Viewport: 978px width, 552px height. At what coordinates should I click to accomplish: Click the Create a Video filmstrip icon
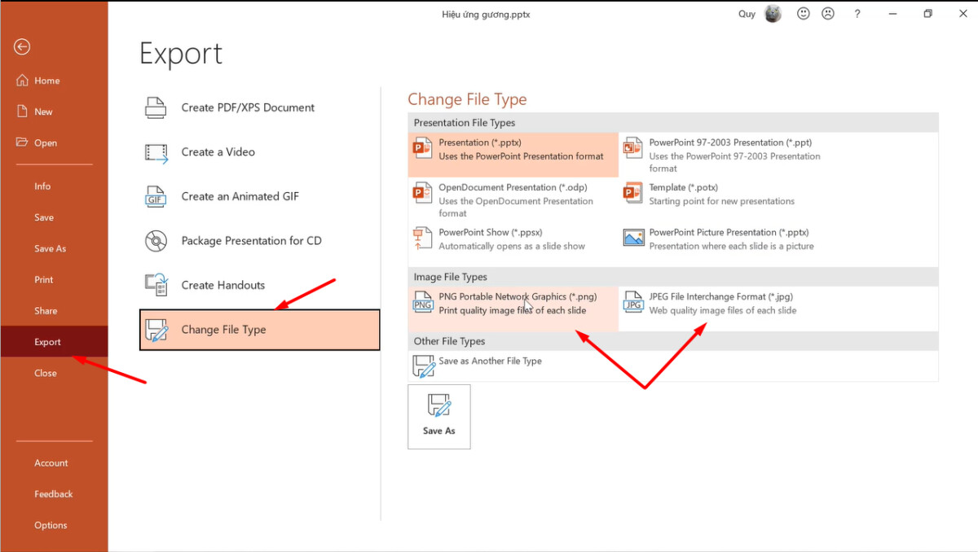click(156, 152)
